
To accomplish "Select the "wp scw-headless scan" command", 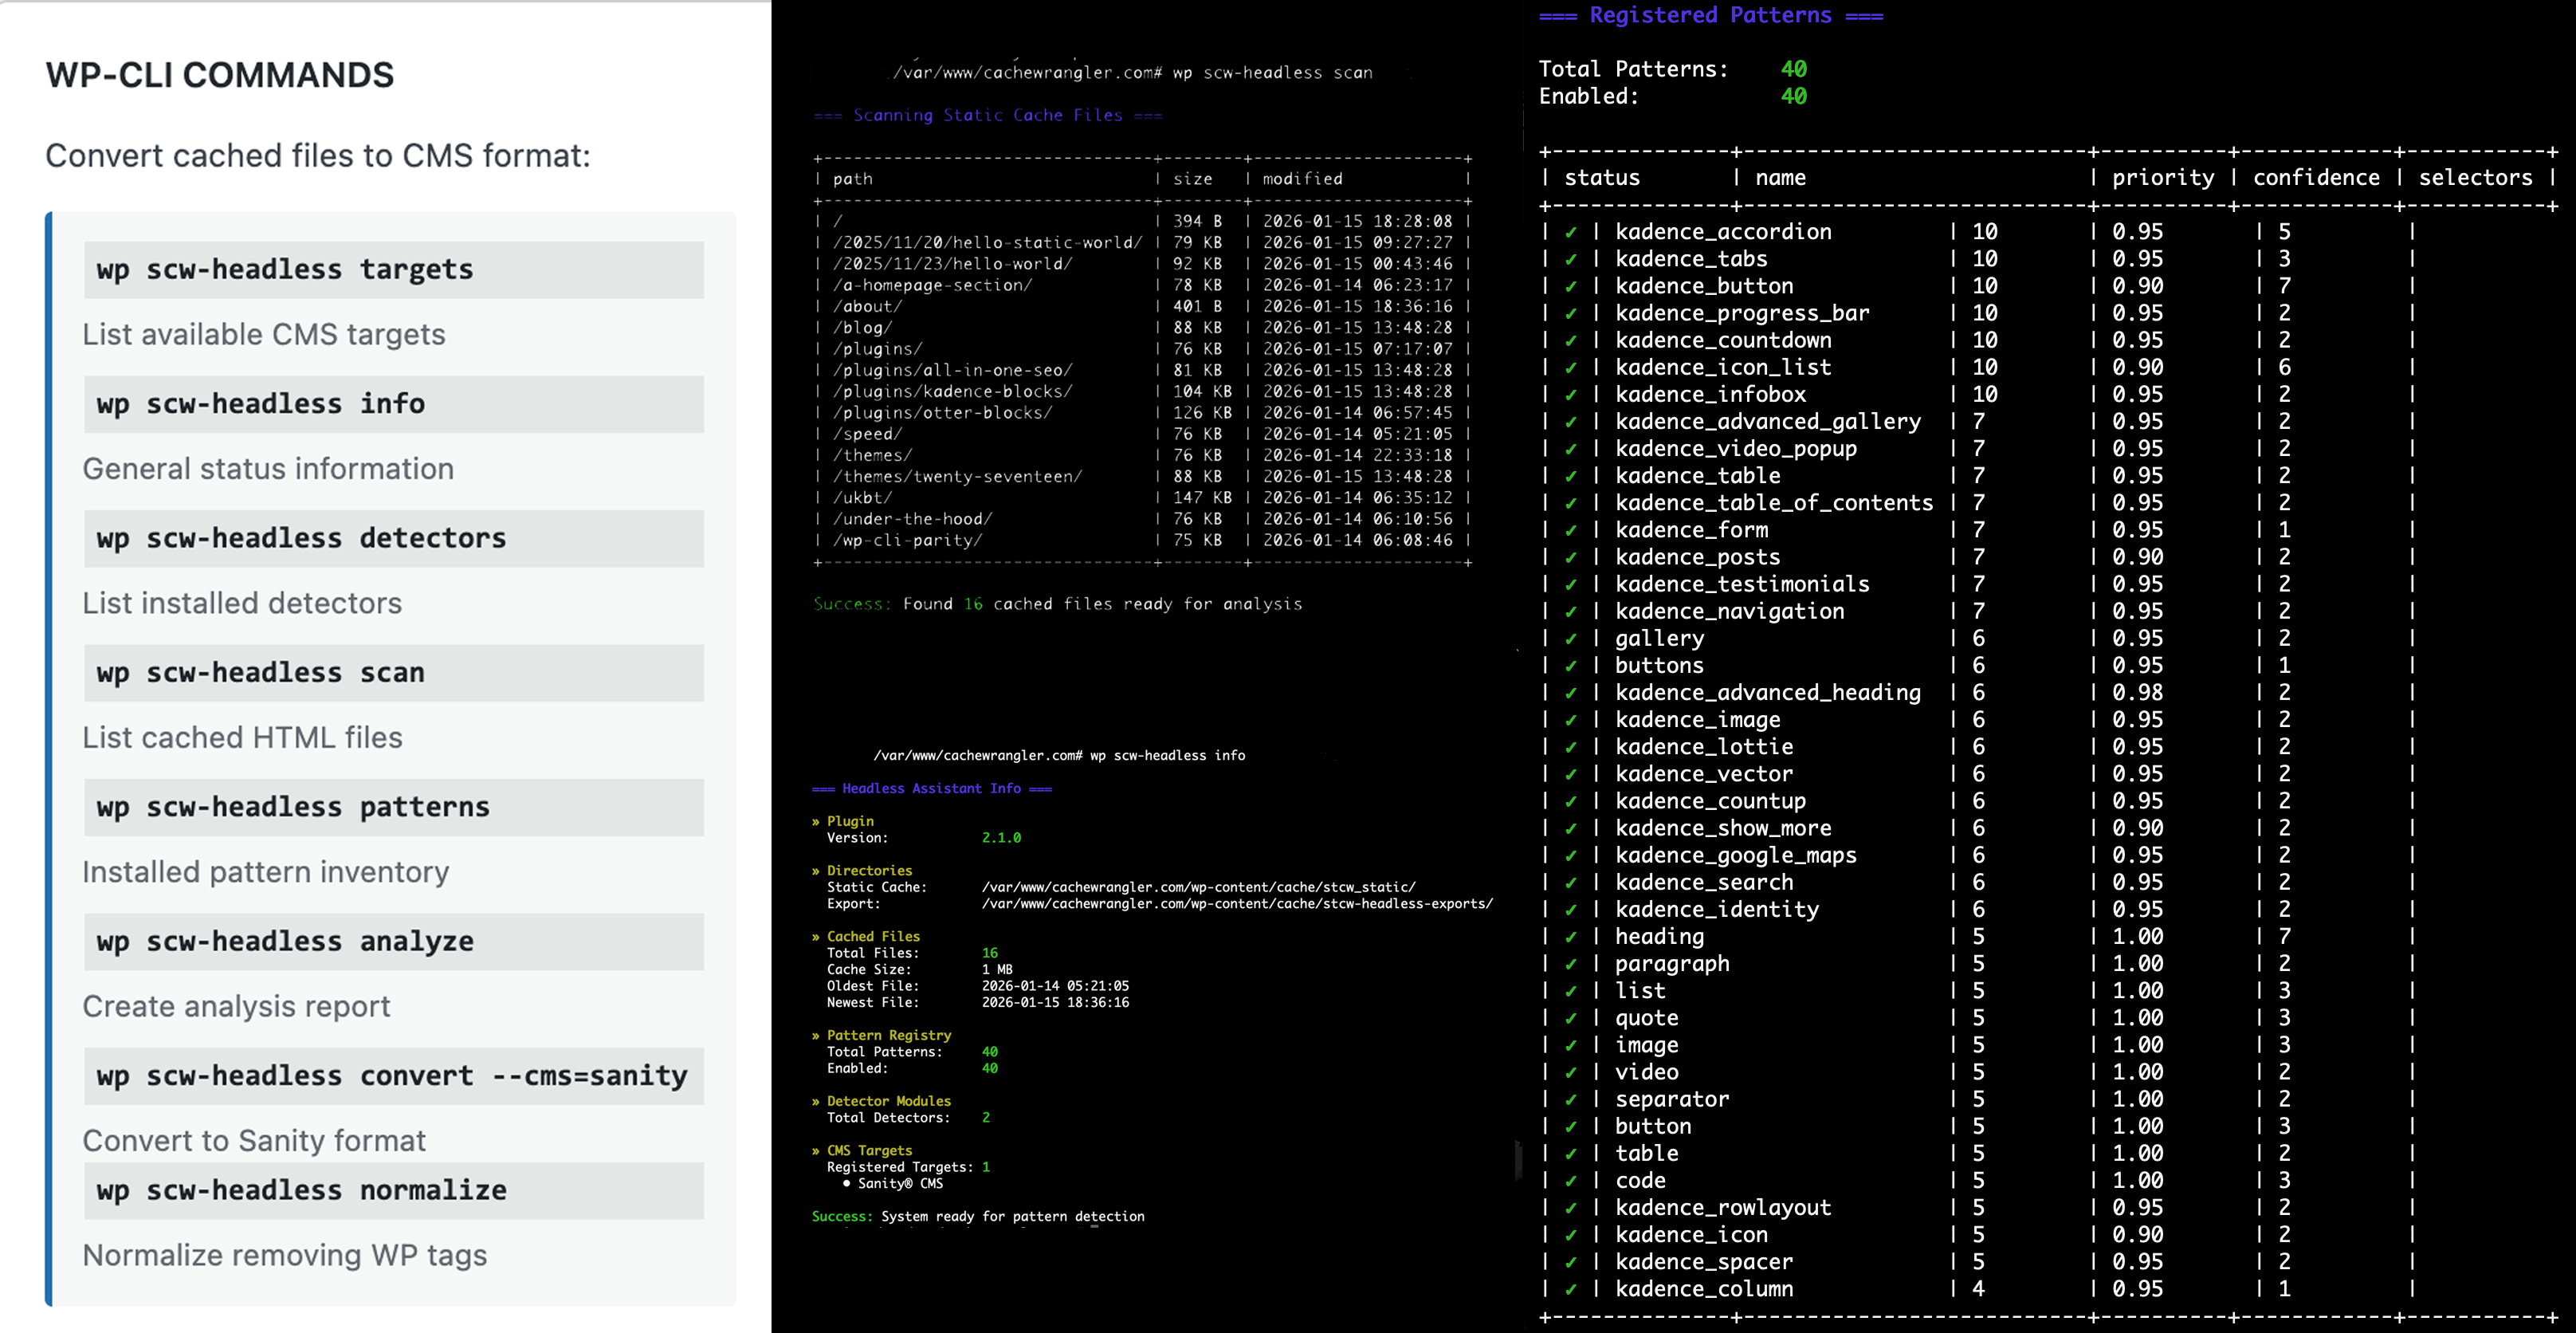I will [x=393, y=672].
